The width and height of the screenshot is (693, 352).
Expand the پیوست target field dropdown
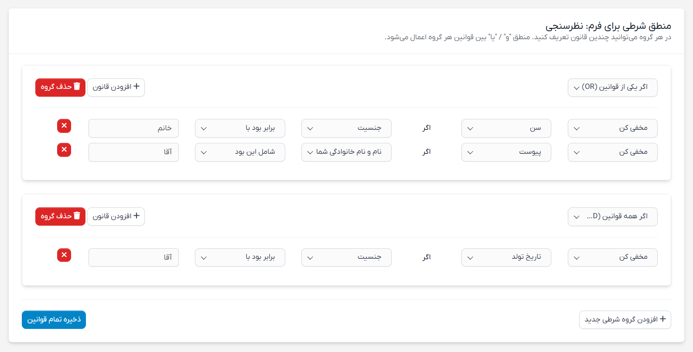(x=506, y=152)
